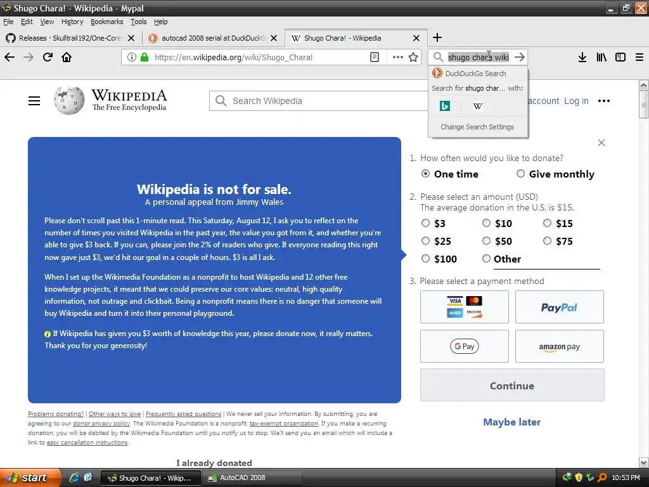Open the library icon
This screenshot has width=649, height=487.
(x=601, y=57)
